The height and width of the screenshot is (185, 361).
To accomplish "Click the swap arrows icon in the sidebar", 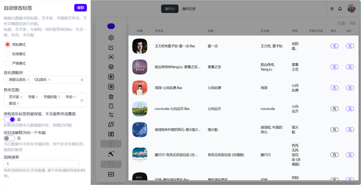I will [111, 115].
